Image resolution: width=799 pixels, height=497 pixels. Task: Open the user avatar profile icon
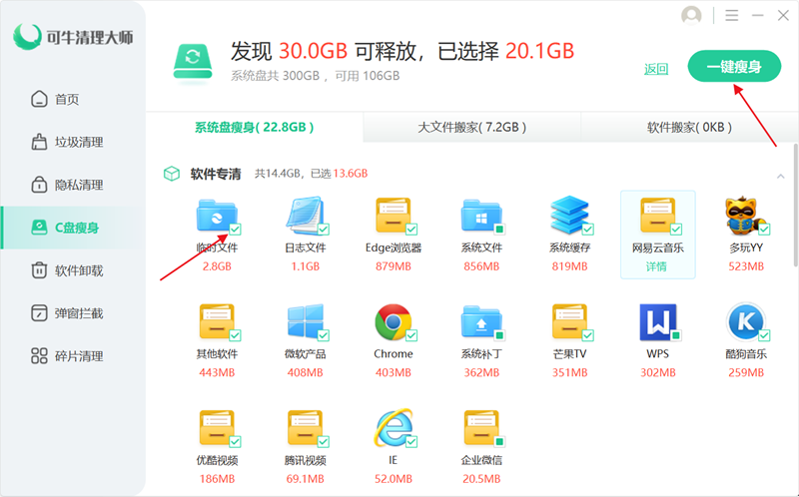tap(691, 15)
